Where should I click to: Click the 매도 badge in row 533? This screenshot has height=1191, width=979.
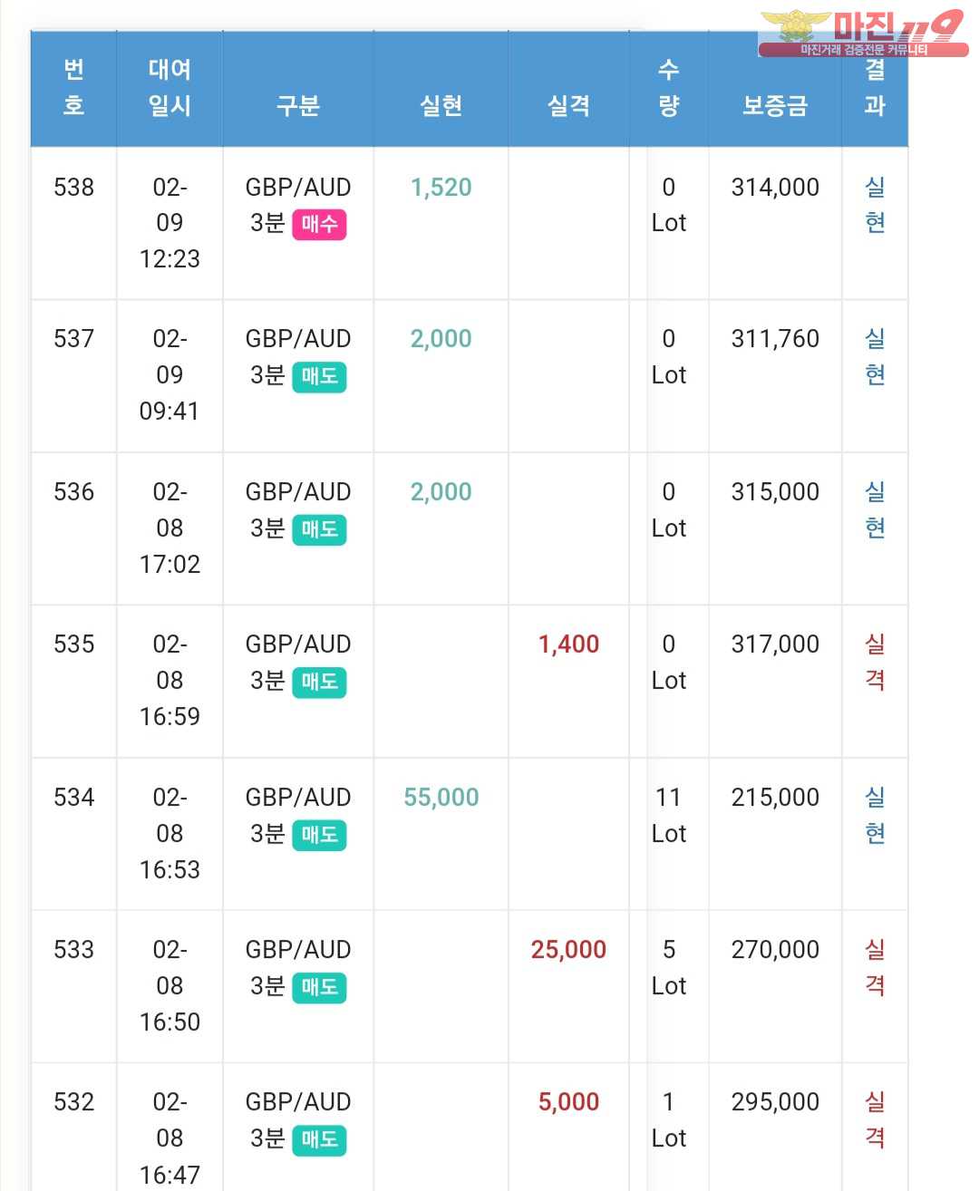click(319, 987)
